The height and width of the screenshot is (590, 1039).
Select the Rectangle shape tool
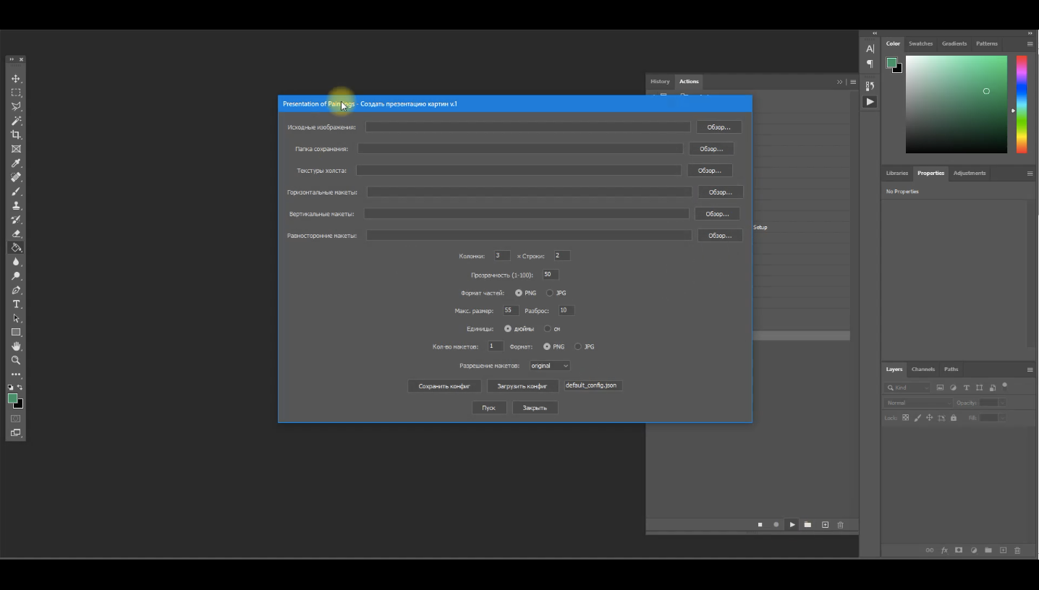(x=16, y=333)
